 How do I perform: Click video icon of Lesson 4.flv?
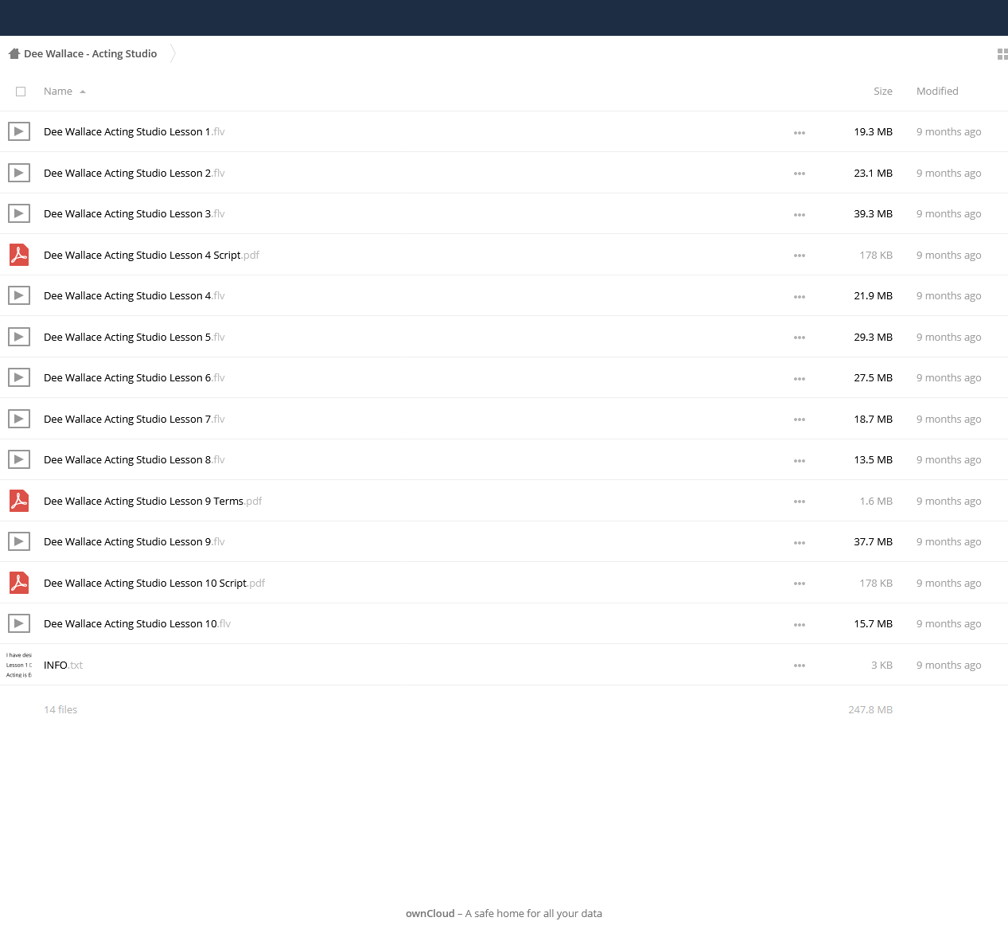click(x=19, y=295)
